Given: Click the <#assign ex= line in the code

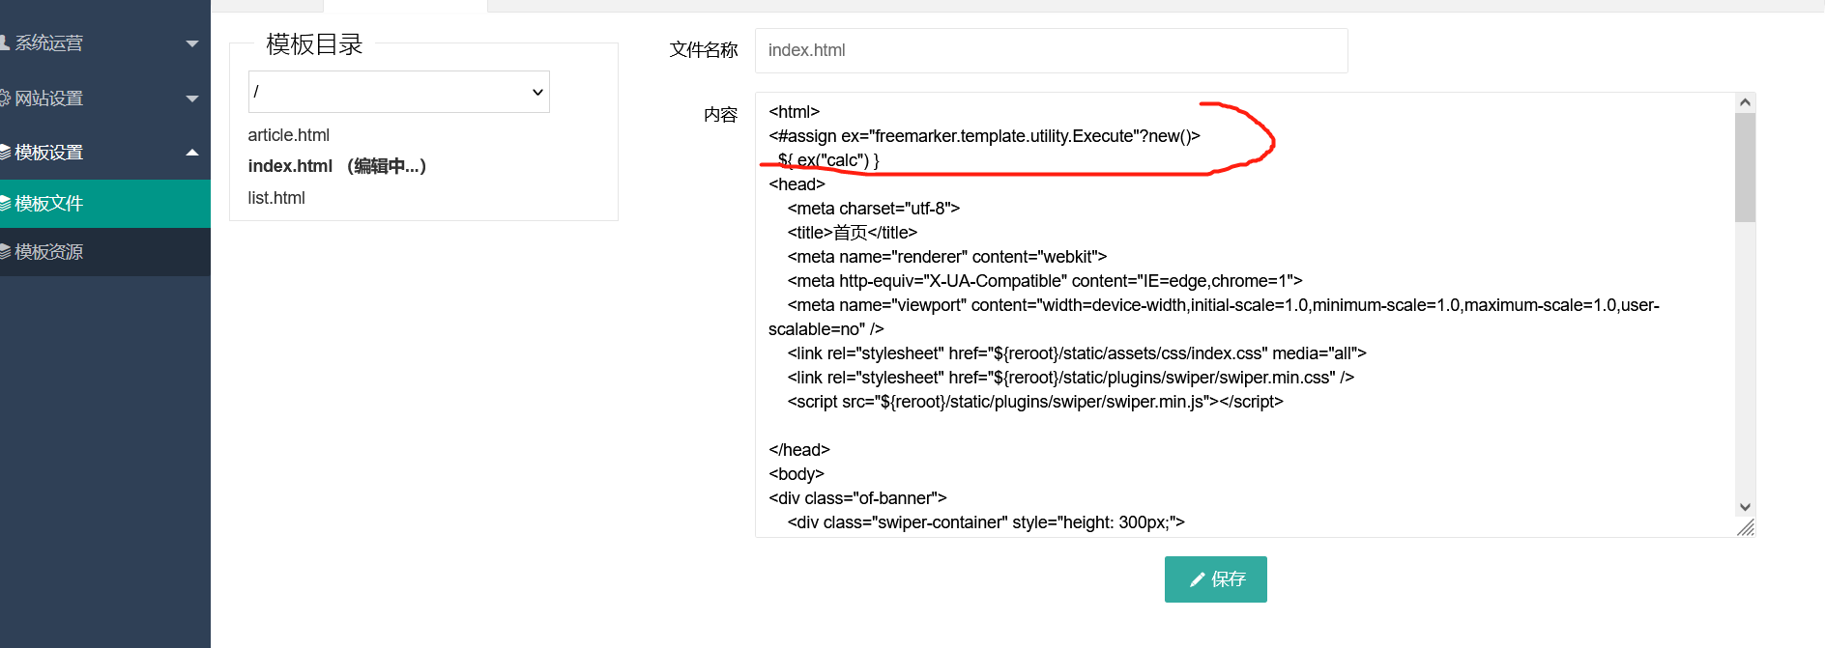Looking at the screenshot, I should tap(984, 136).
